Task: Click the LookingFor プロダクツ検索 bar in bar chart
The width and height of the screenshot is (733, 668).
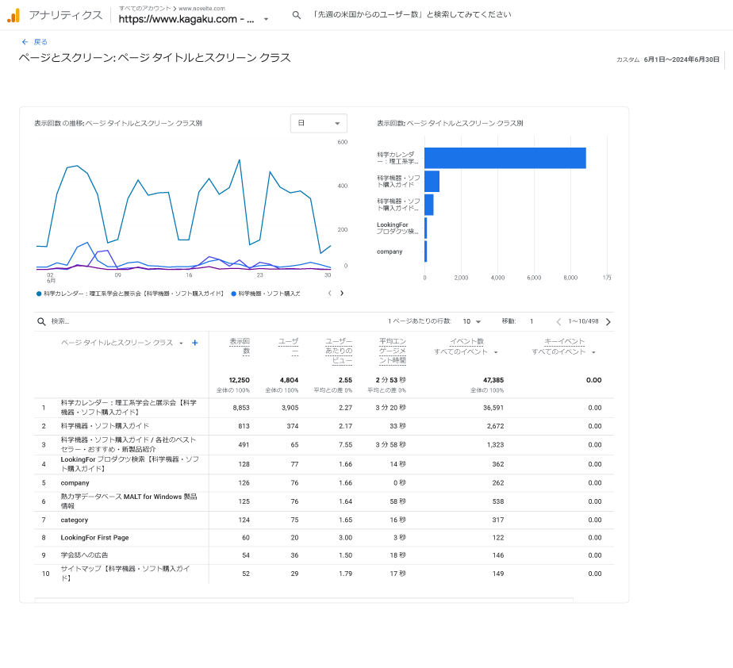Action: click(x=426, y=228)
